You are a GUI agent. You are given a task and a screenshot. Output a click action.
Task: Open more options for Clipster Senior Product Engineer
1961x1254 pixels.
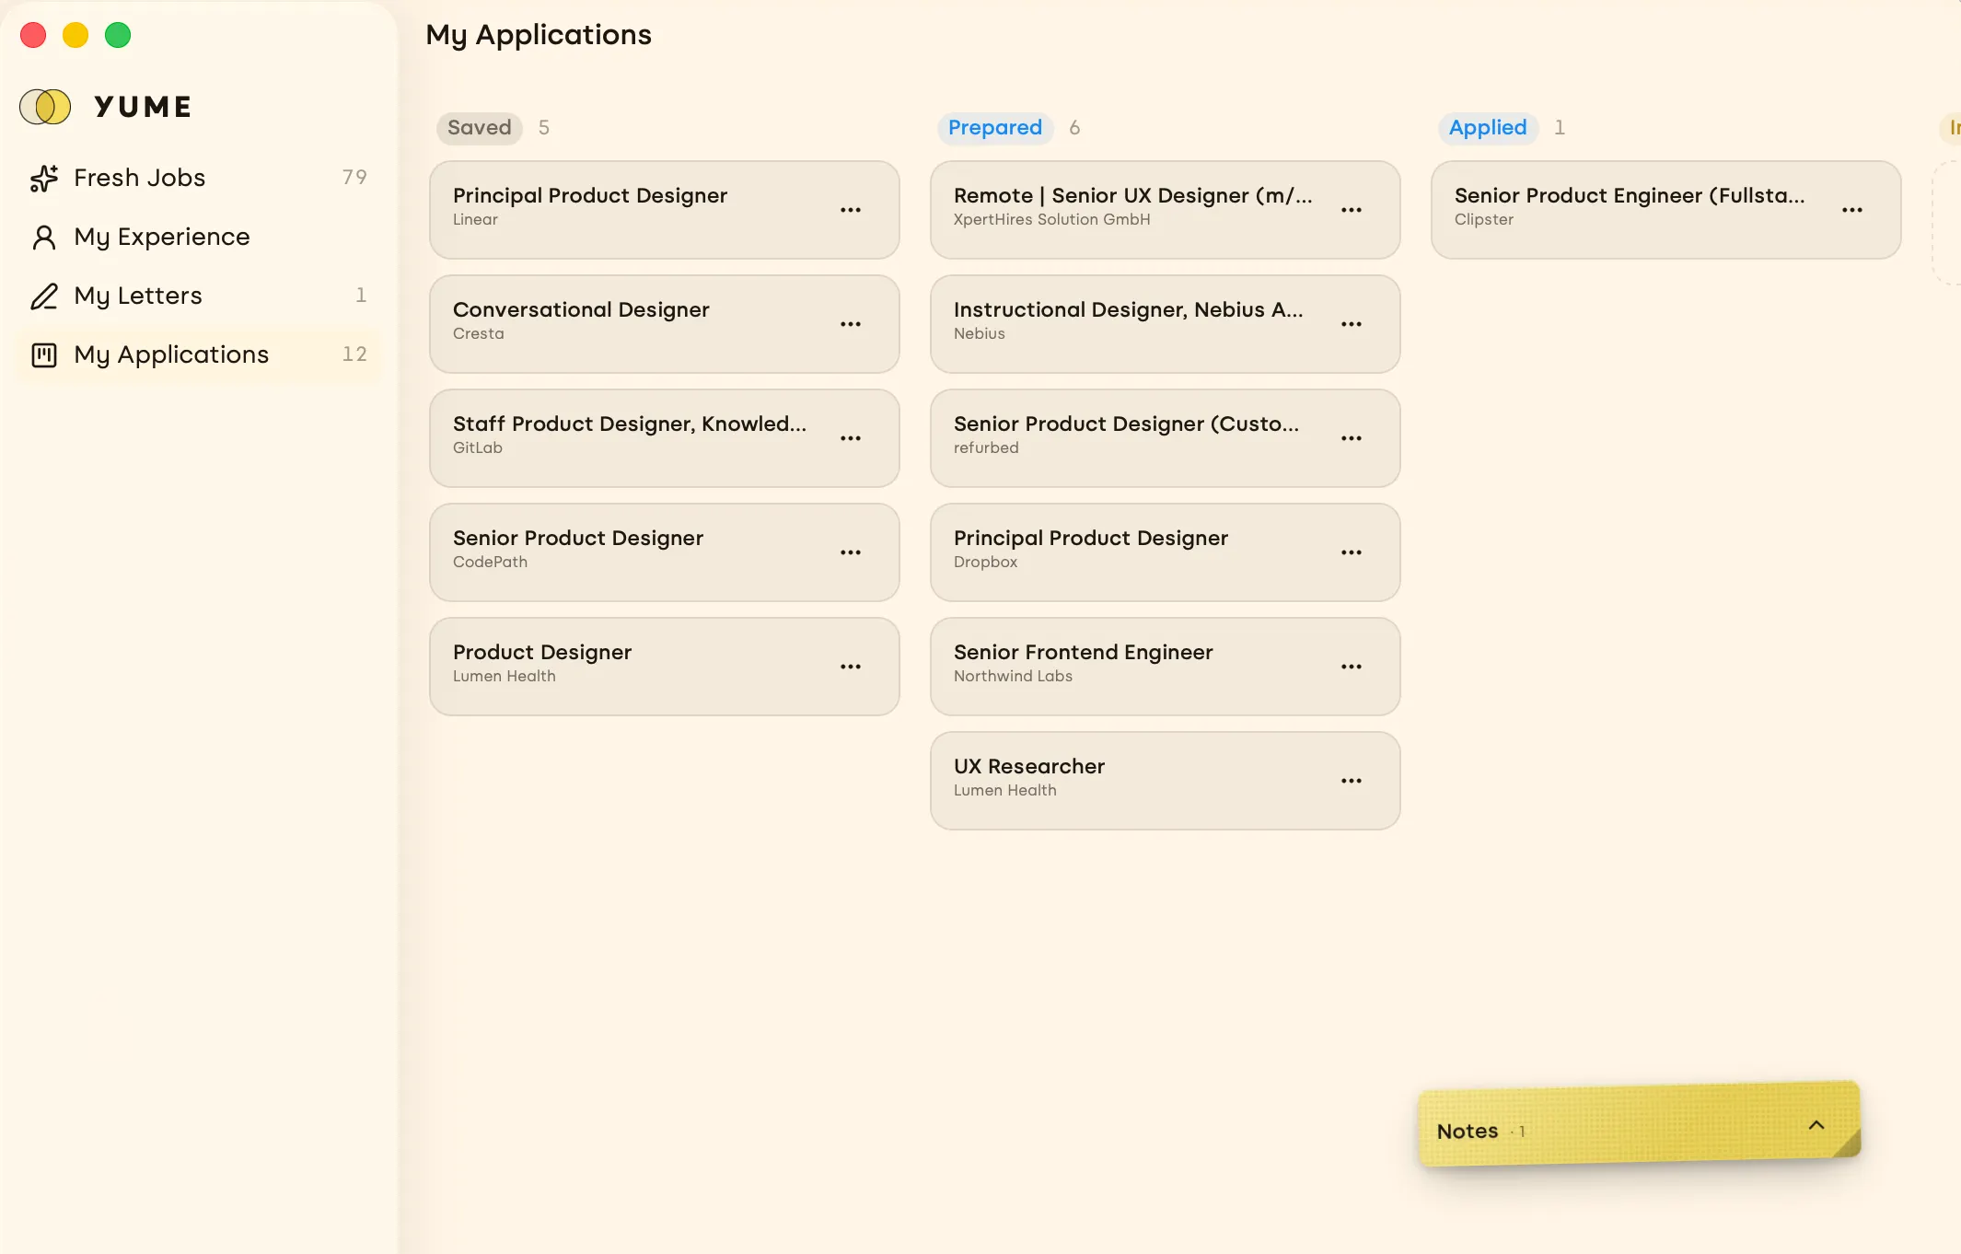pyautogui.click(x=1852, y=210)
